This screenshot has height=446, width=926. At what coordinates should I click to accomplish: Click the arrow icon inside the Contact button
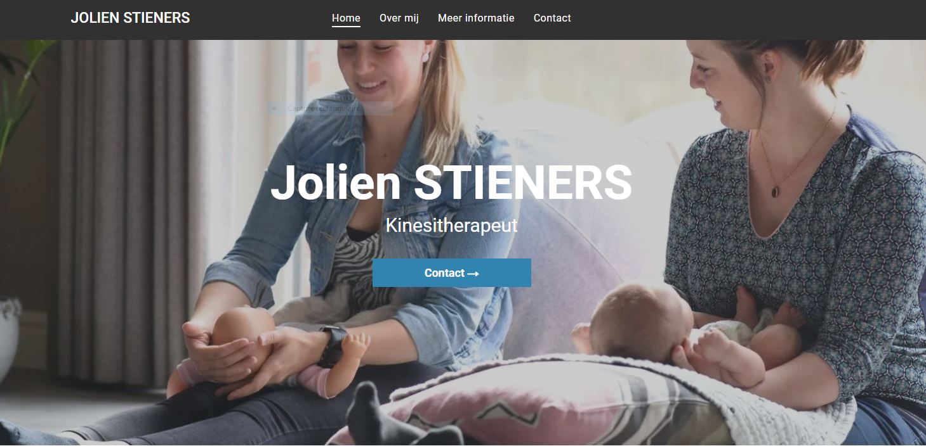(x=473, y=274)
